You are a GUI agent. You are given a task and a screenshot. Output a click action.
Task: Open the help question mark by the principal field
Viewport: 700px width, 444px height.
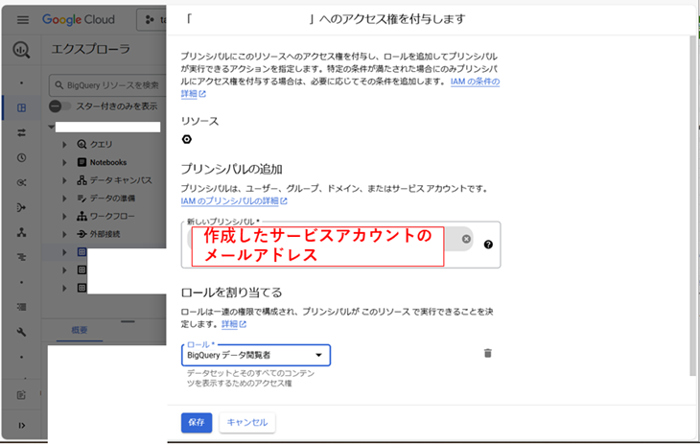(488, 245)
